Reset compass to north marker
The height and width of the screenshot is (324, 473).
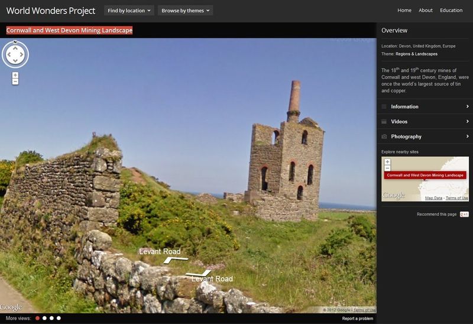15,42
